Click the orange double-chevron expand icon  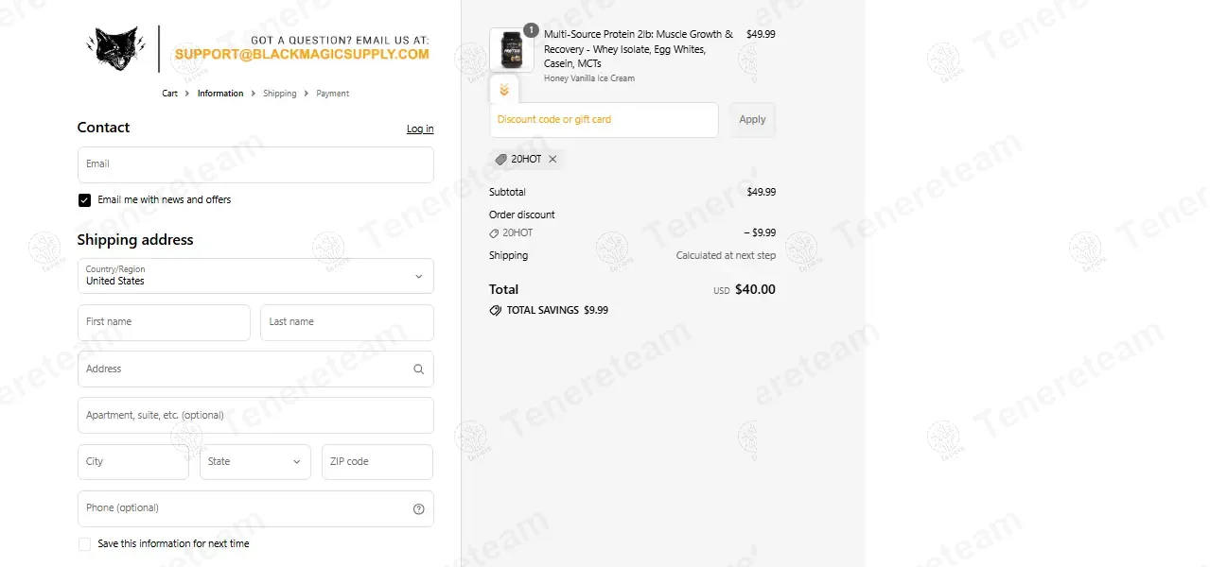click(504, 91)
